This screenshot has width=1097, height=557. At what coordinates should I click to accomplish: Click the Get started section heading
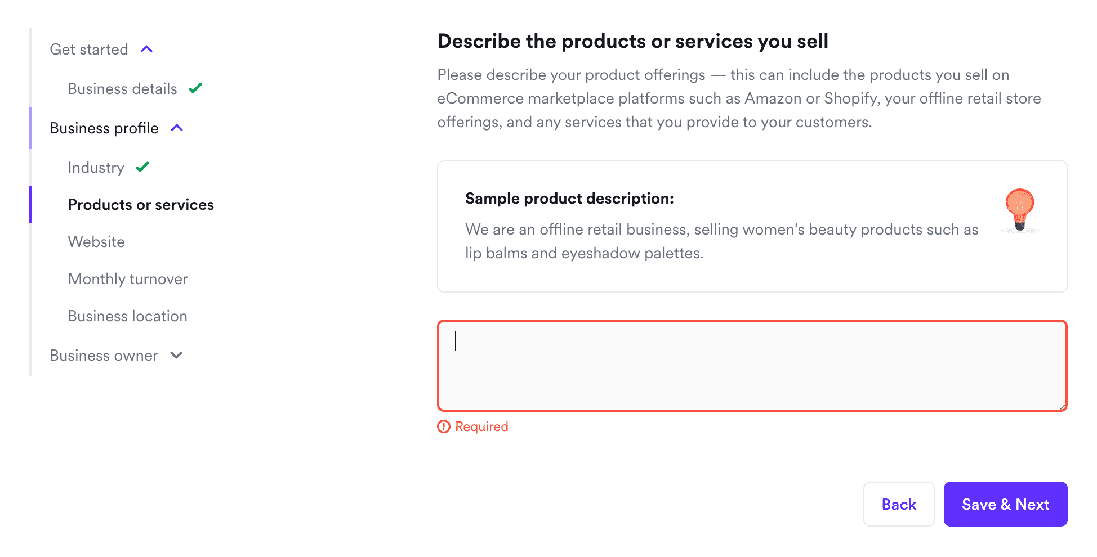(x=89, y=50)
